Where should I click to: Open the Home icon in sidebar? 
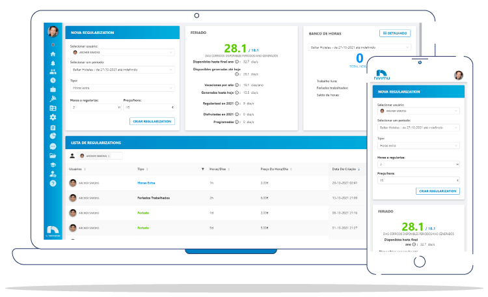click(53, 54)
